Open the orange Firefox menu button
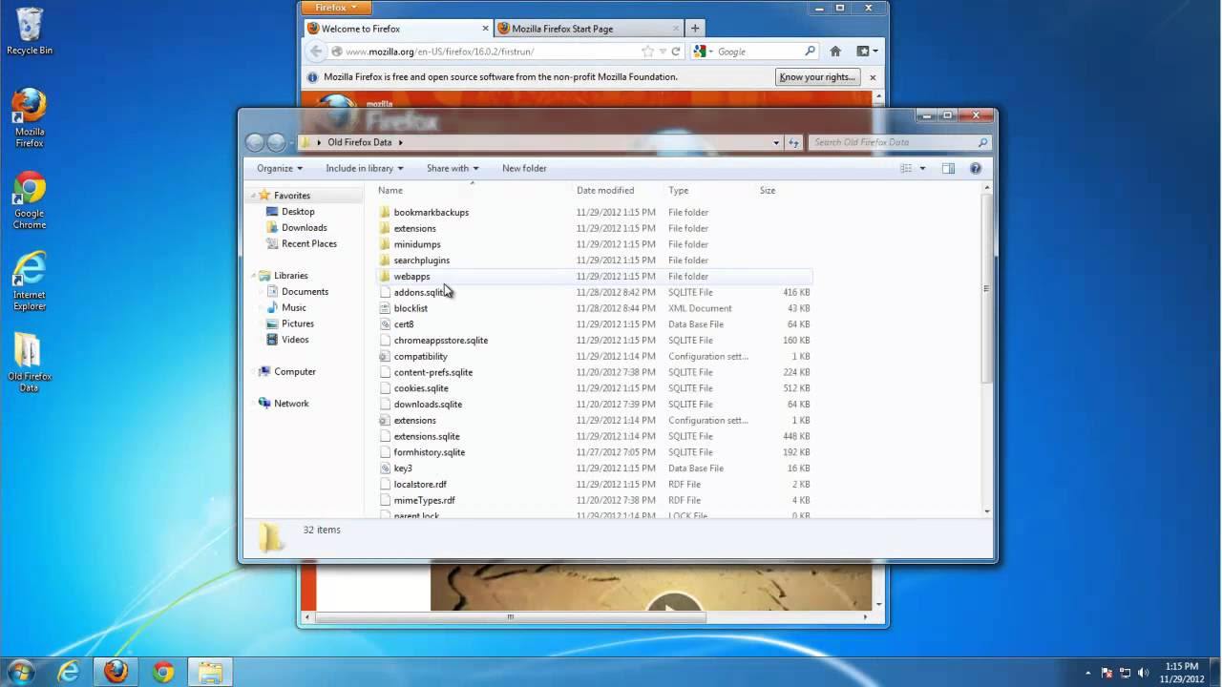1222x687 pixels. click(336, 8)
